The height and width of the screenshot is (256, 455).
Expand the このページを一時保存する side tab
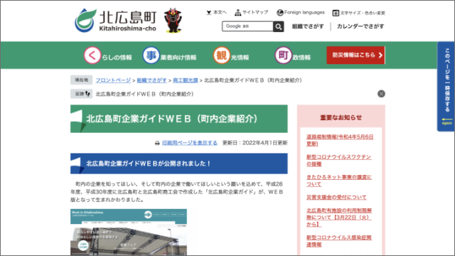446,87
